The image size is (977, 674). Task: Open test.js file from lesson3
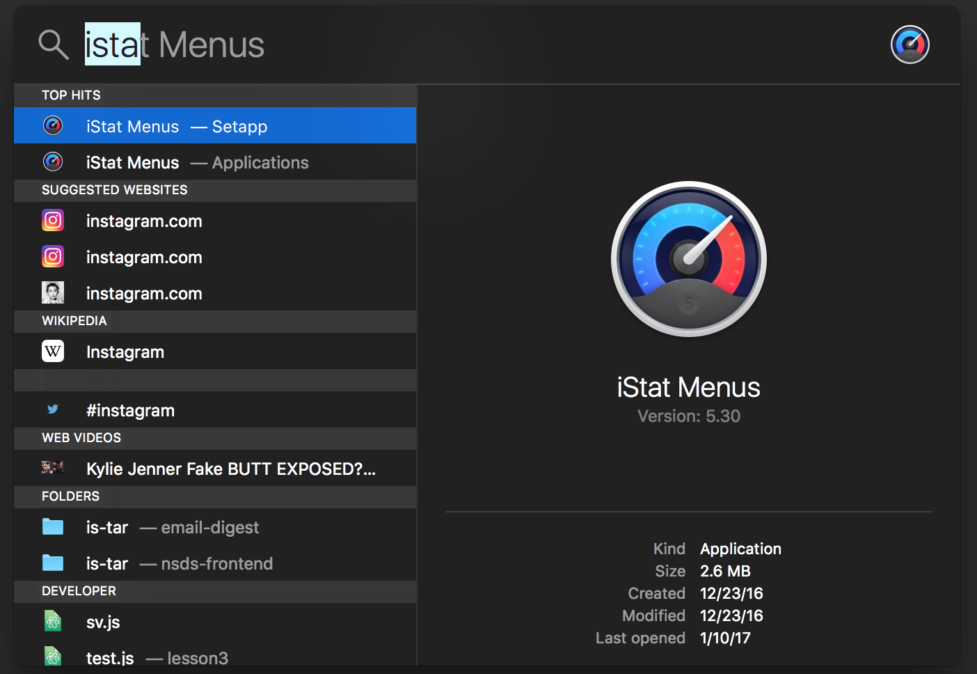coord(214,657)
